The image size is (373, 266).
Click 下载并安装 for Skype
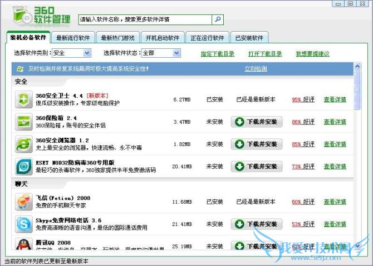point(257,224)
